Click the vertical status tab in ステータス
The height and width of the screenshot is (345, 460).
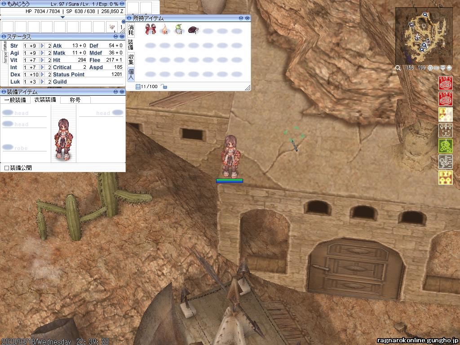pyautogui.click(x=5, y=46)
